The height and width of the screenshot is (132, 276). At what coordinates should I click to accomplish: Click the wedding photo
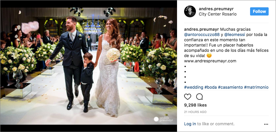point(89,66)
